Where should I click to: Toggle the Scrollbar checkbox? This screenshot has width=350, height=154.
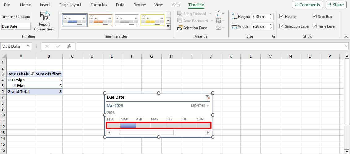click(x=314, y=16)
